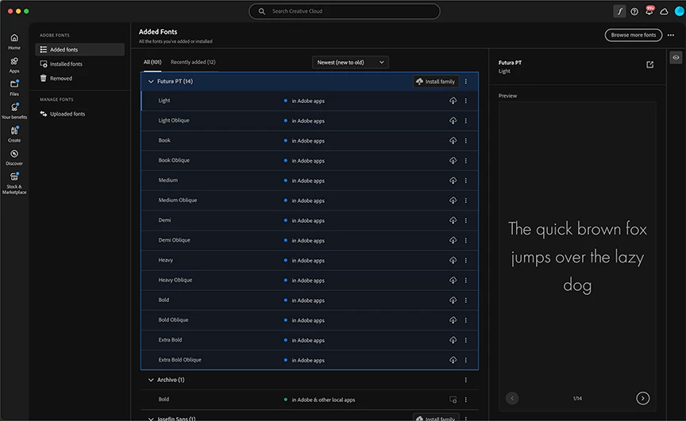Screen dimensions: 686x421
Task: Open more options for Futura PT family
Action: coord(465,81)
